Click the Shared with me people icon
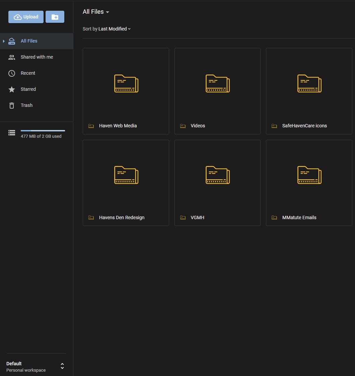The image size is (355, 376). click(12, 57)
